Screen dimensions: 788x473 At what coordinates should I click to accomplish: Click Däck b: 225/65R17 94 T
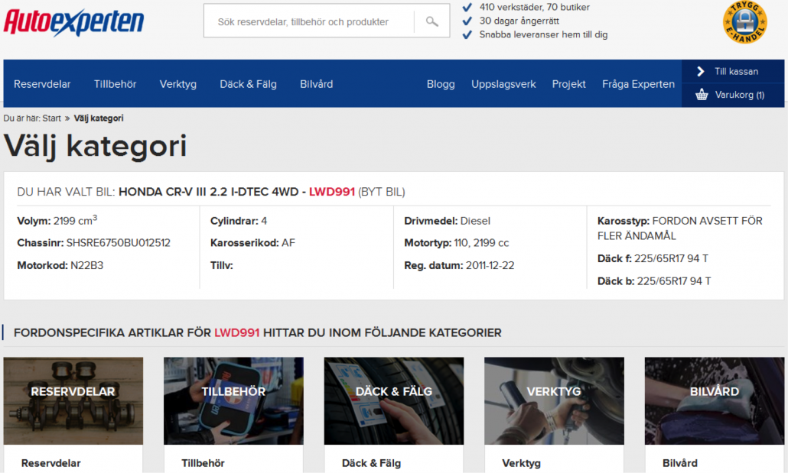(654, 281)
